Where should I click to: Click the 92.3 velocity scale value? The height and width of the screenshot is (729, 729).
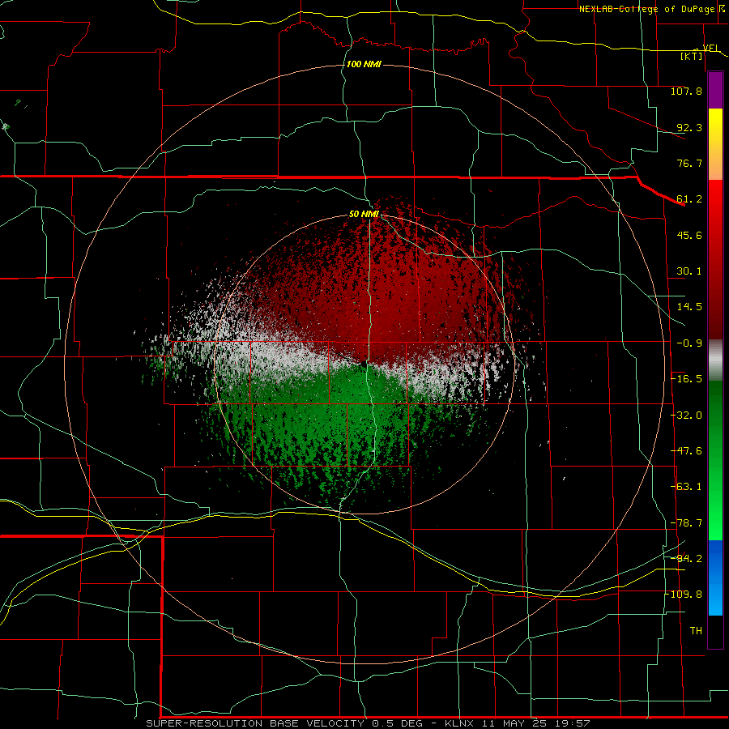(689, 127)
